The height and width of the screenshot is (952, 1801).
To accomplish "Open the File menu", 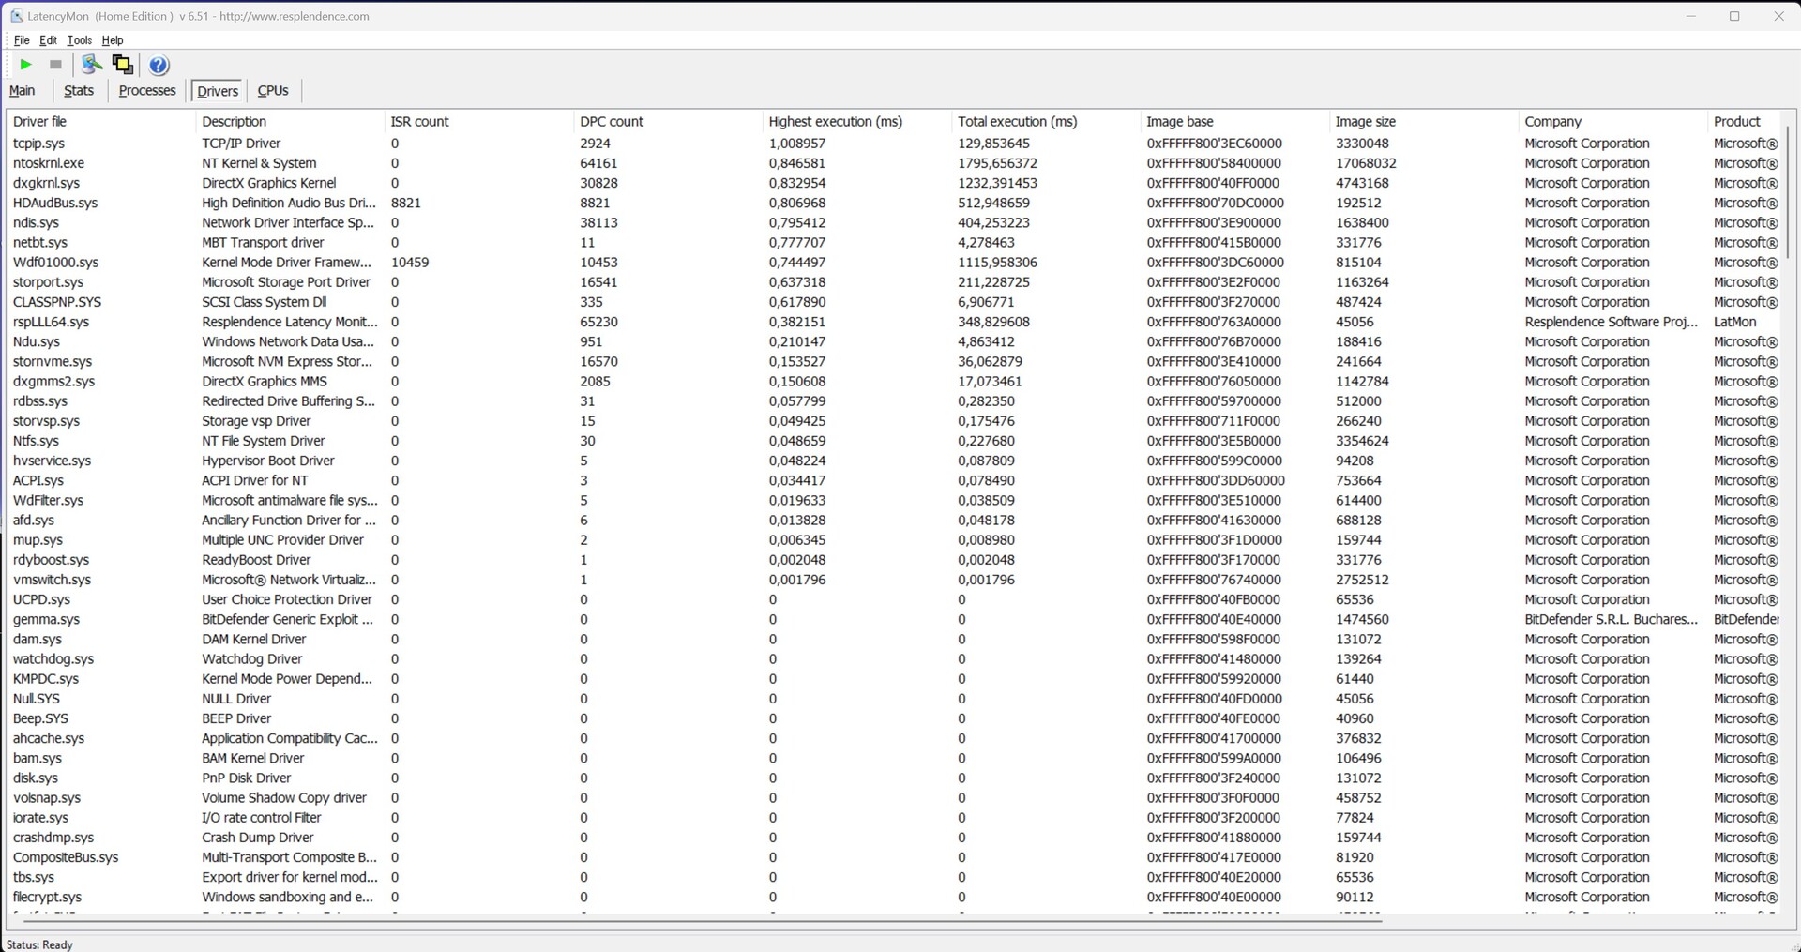I will [x=22, y=40].
